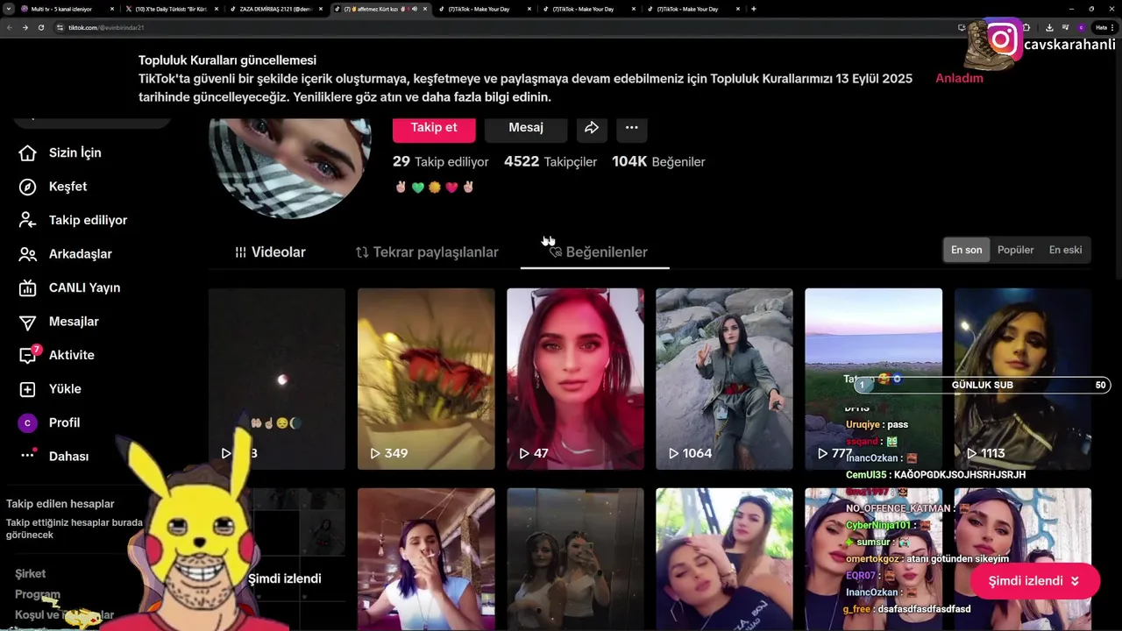View site information icon in address bar

[x=60, y=27]
